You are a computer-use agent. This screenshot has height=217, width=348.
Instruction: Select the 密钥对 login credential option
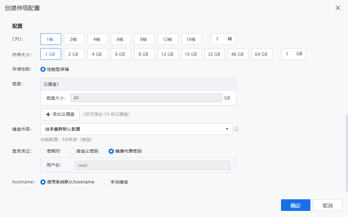tap(43, 151)
